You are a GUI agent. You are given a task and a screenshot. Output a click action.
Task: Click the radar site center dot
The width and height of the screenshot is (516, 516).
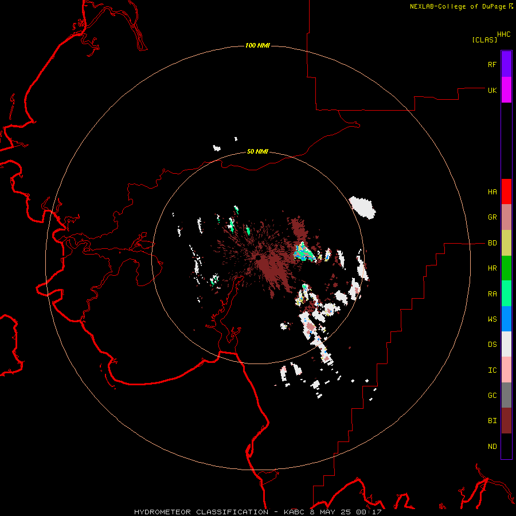click(259, 257)
